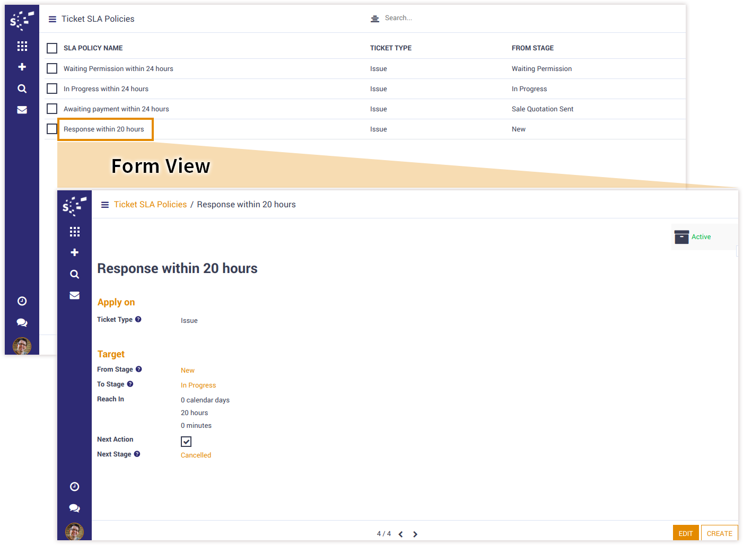
Task: Open the hamburger menu in the form view breadcrumb
Action: click(x=105, y=205)
